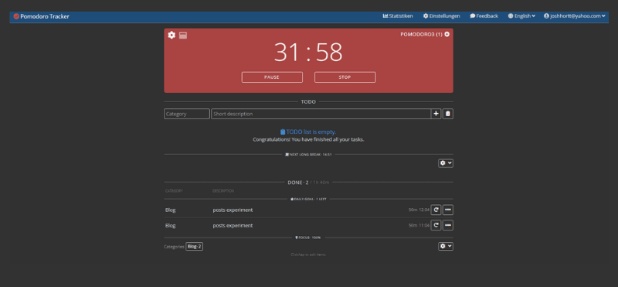Repeat the 12:04 Blog task

point(436,210)
